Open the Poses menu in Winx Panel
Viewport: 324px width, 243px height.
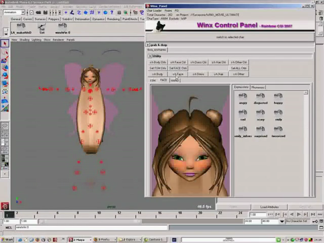[168, 11]
